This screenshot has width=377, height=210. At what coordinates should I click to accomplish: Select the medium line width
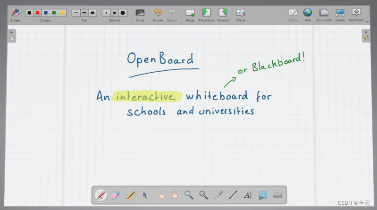(84, 13)
